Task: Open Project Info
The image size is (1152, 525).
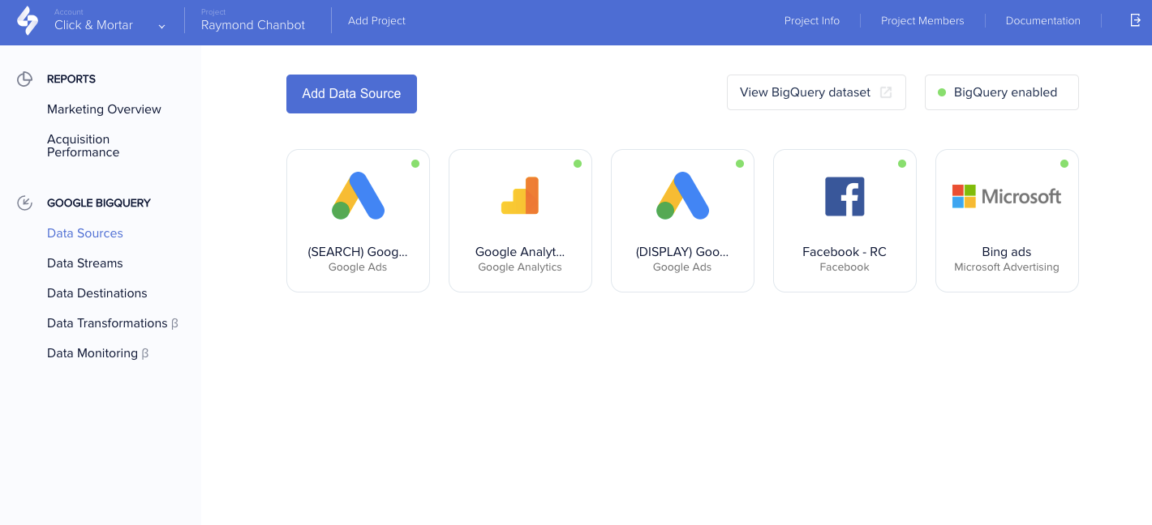Action: click(x=811, y=21)
